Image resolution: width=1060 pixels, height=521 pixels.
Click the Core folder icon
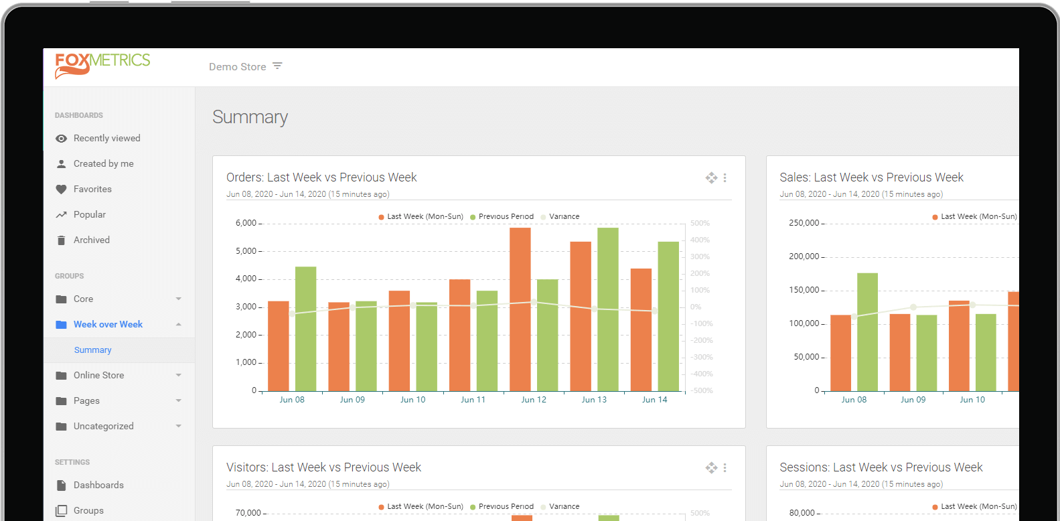(61, 299)
